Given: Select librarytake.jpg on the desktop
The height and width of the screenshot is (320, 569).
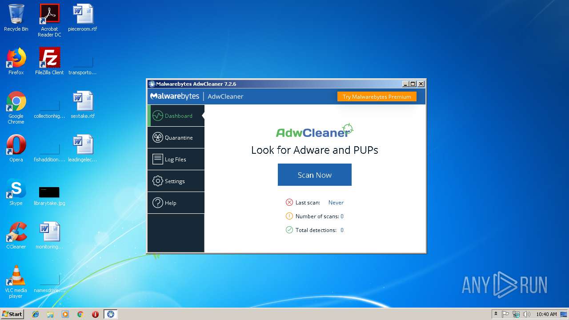Looking at the screenshot, I should coord(49,196).
